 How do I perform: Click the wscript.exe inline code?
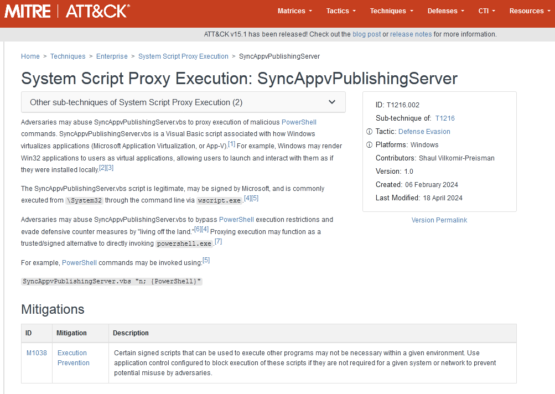(x=220, y=200)
